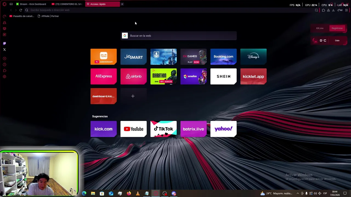The image size is (351, 197).
Task: Open Pasadito de caball... bookmark
Action: 22,16
